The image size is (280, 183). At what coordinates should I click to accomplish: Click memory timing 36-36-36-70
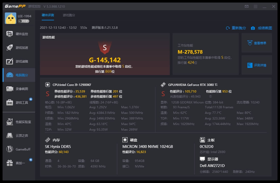tap(67, 166)
